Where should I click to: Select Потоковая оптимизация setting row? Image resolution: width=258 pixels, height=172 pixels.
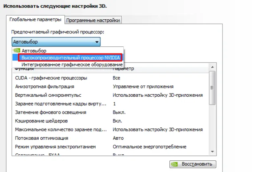110,138
